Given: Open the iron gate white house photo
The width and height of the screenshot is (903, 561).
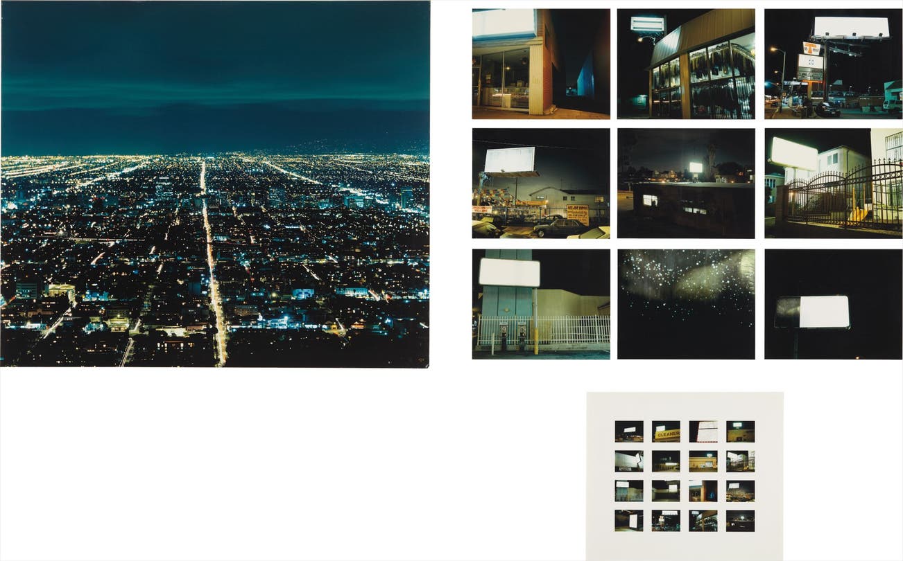Looking at the screenshot, I should coord(833,183).
